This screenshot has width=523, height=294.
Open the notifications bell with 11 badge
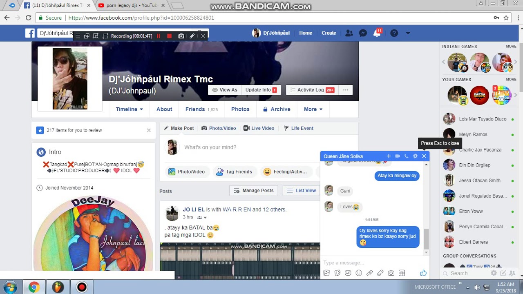click(377, 33)
